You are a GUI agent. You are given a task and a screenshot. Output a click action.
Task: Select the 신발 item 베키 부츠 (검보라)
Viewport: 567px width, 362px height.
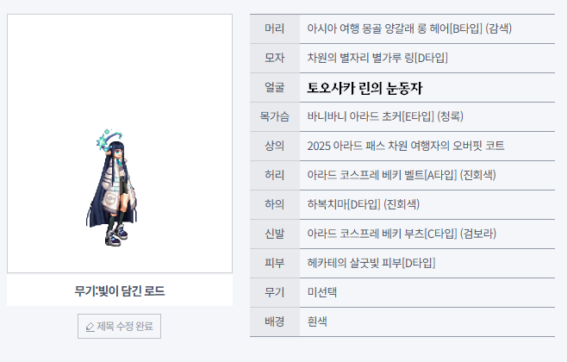[402, 234]
